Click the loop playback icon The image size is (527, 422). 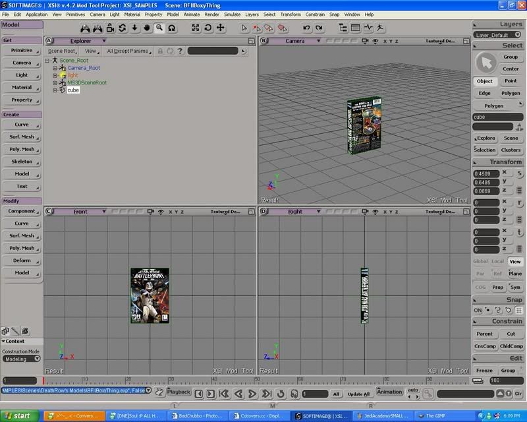281,394
